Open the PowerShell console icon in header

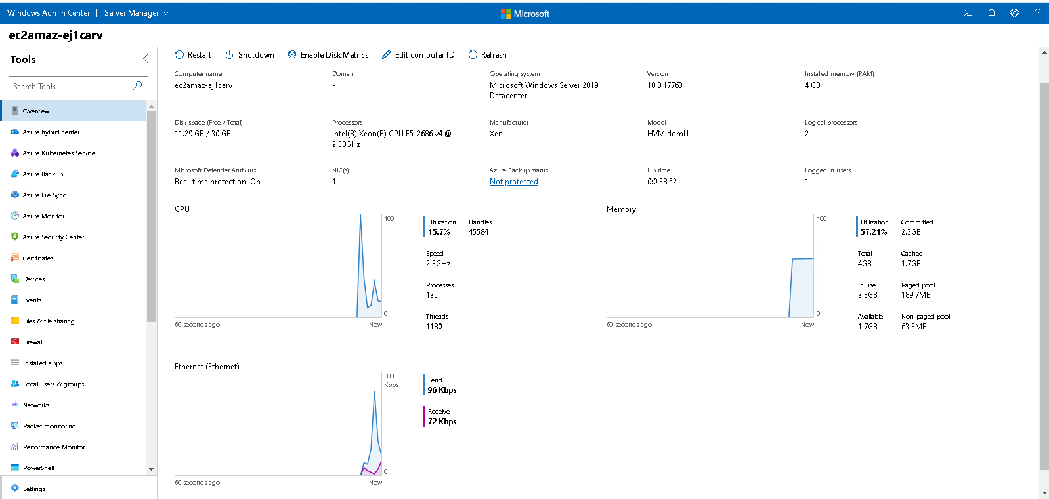[x=968, y=13]
